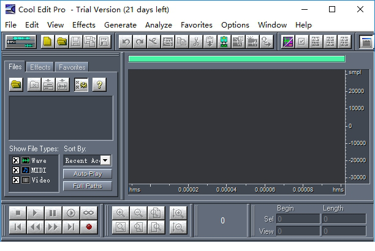Open the Favorites menu
This screenshot has height=251, width=375.
(197, 25)
